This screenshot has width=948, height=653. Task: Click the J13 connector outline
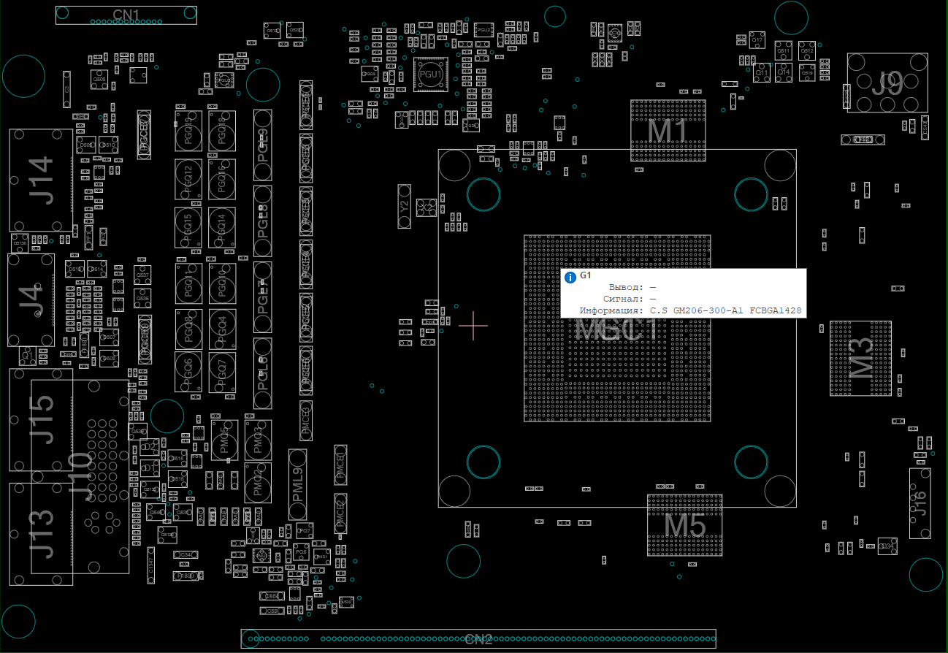point(41,534)
